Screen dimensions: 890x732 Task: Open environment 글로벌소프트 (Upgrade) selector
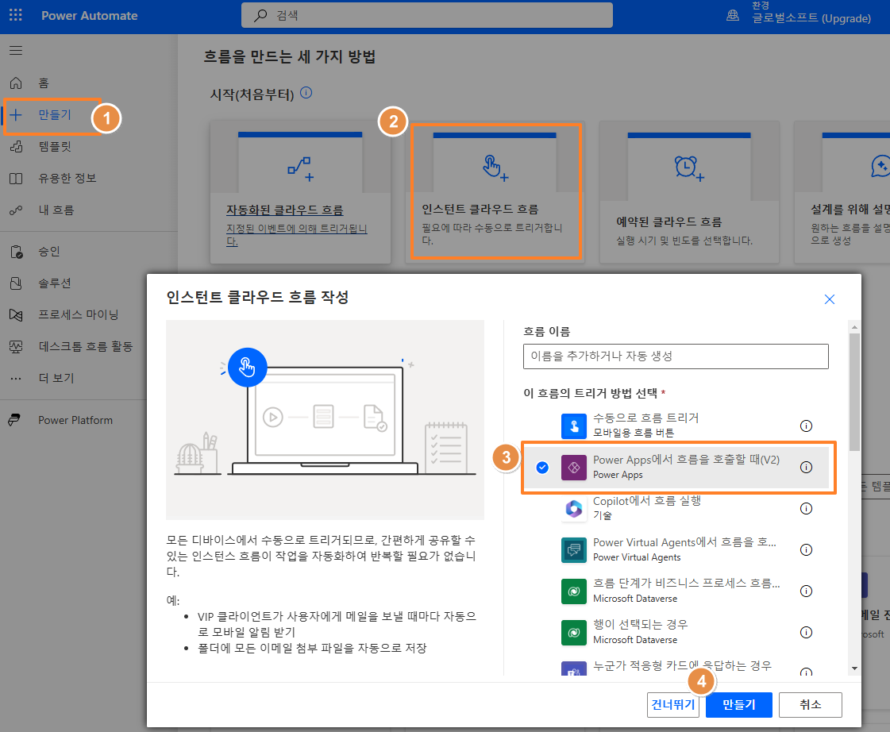pyautogui.click(x=811, y=18)
